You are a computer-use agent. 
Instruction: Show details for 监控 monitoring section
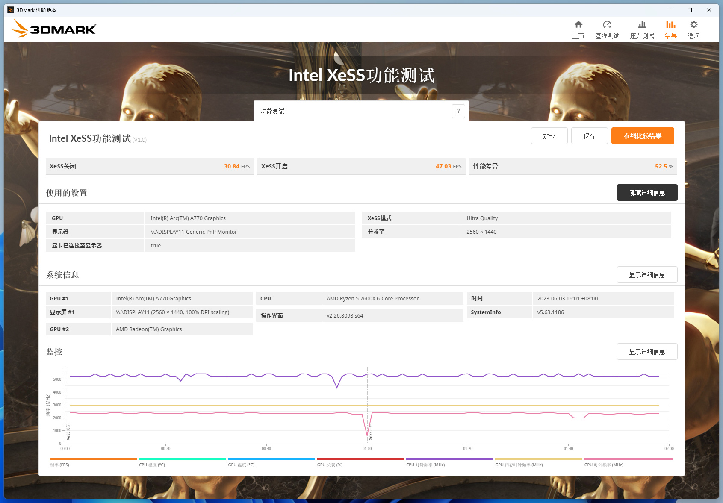647,352
